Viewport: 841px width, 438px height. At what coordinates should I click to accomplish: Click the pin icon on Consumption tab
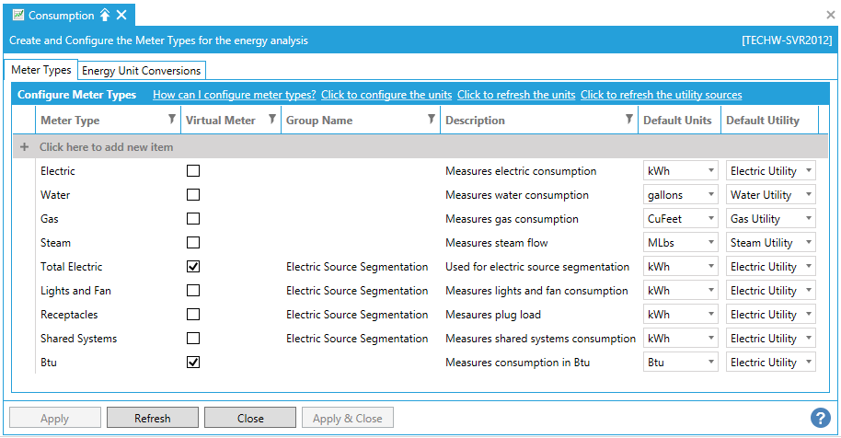click(105, 16)
